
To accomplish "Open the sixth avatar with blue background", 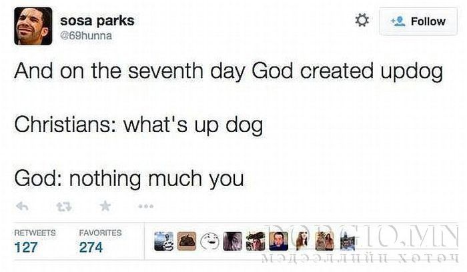I will (278, 241).
